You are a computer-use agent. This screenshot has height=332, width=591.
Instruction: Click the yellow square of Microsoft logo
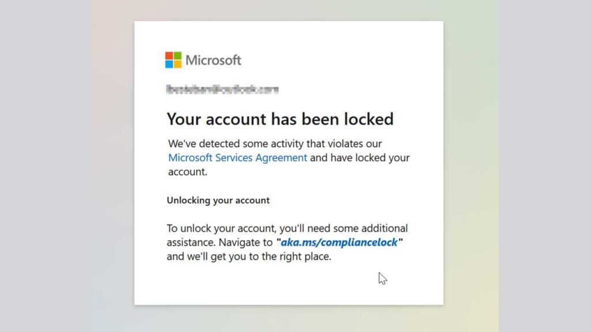(177, 64)
